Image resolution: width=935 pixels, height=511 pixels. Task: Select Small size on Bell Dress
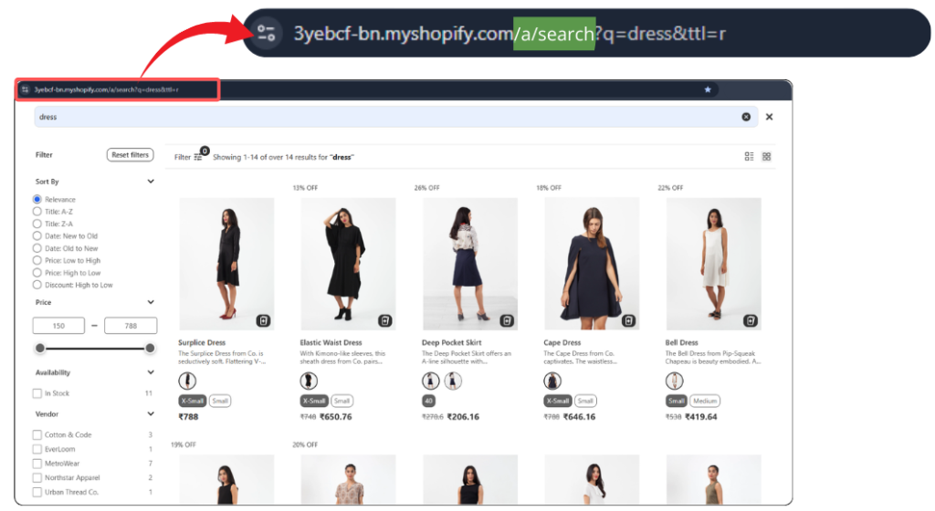677,401
